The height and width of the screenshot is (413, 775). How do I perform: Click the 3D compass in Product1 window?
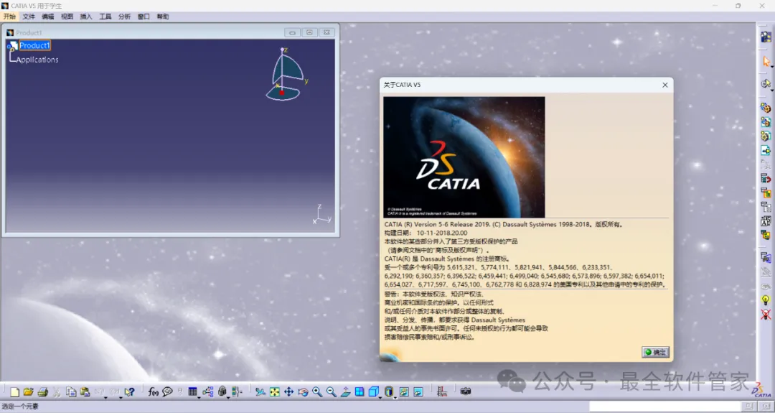tap(286, 74)
